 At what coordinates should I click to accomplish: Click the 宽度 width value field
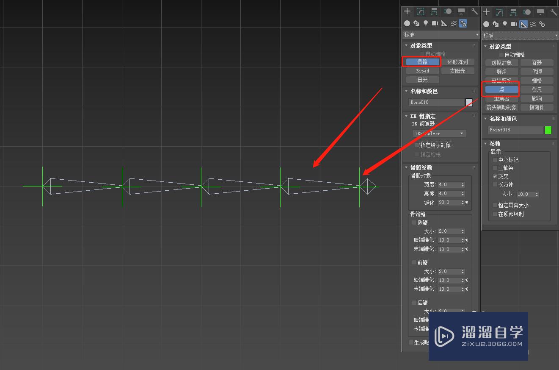tap(449, 184)
